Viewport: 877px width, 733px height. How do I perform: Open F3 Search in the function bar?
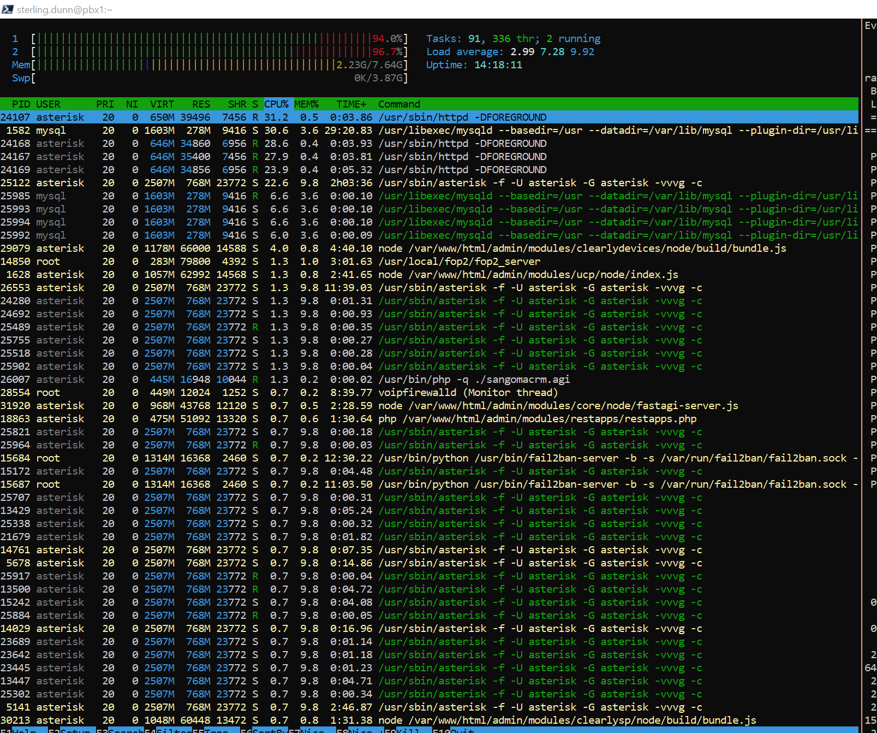coord(120,730)
